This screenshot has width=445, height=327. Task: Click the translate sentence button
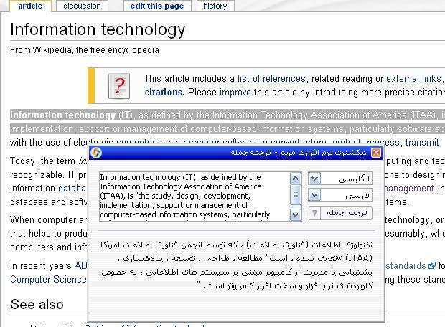coord(347,213)
